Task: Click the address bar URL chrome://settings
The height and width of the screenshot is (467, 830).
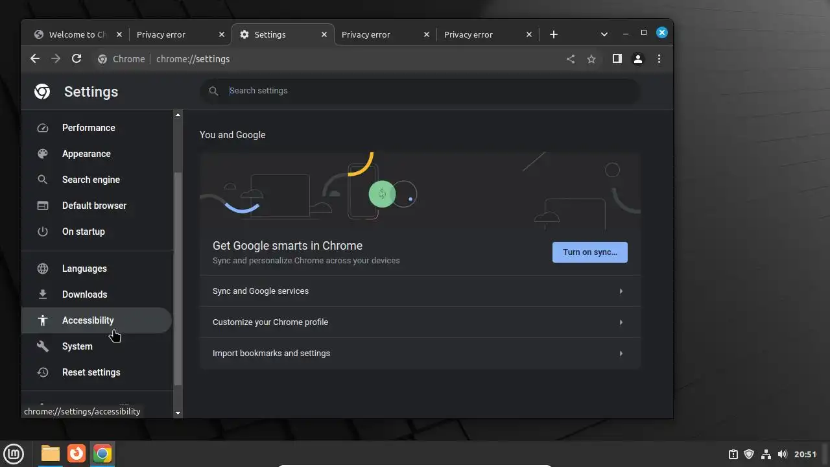Action: coord(193,59)
